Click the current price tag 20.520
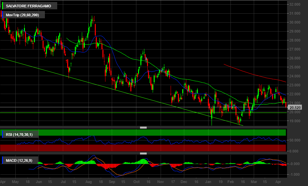The height and width of the screenshot is (186, 308). (295, 108)
